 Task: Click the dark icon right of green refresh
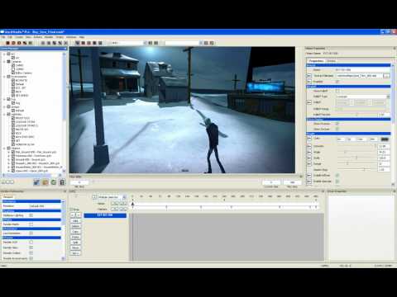(x=62, y=182)
